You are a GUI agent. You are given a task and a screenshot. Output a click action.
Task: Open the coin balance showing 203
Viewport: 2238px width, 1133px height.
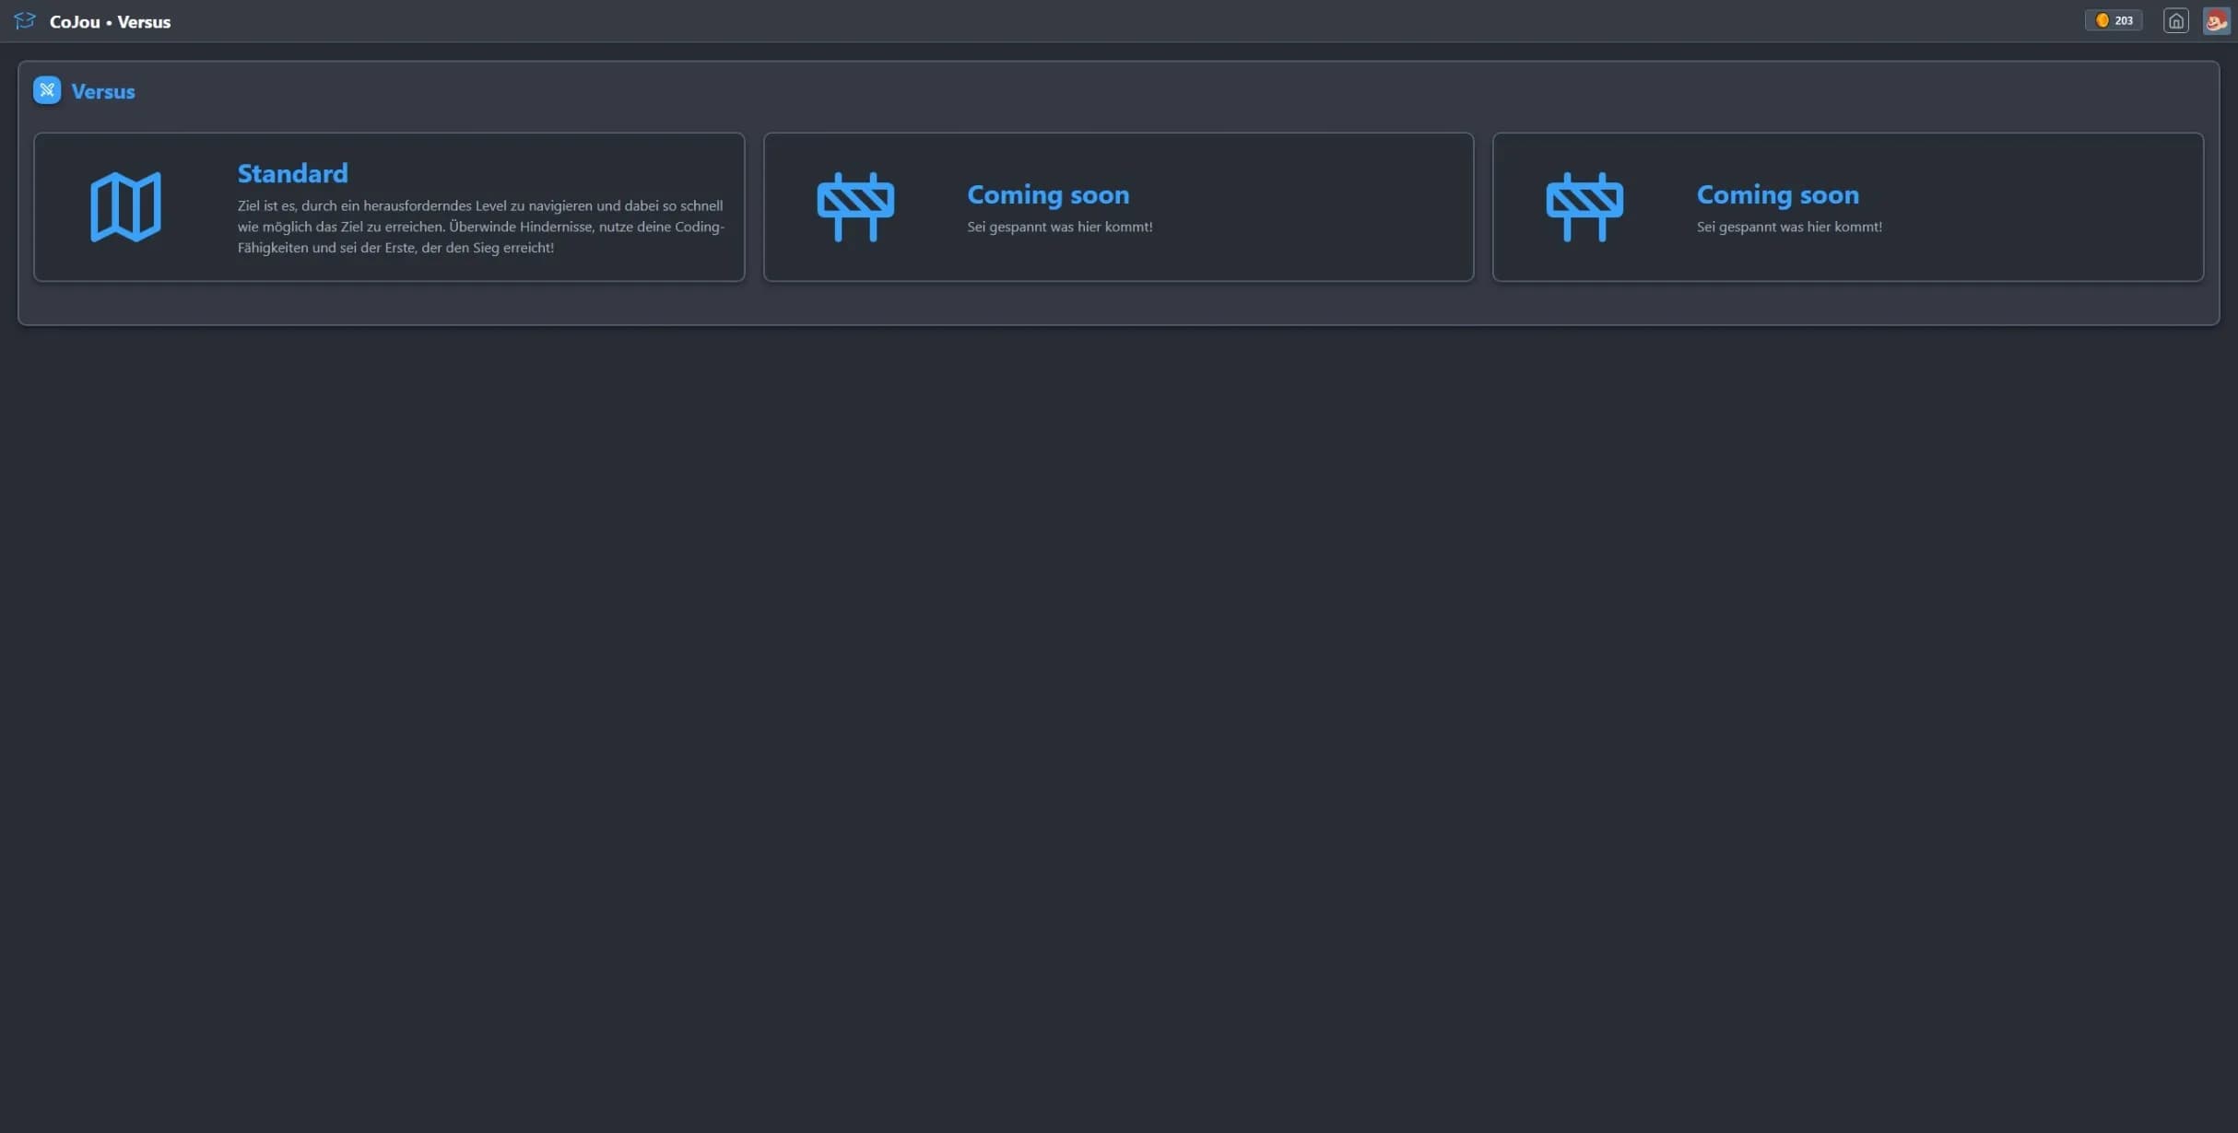click(x=2114, y=20)
